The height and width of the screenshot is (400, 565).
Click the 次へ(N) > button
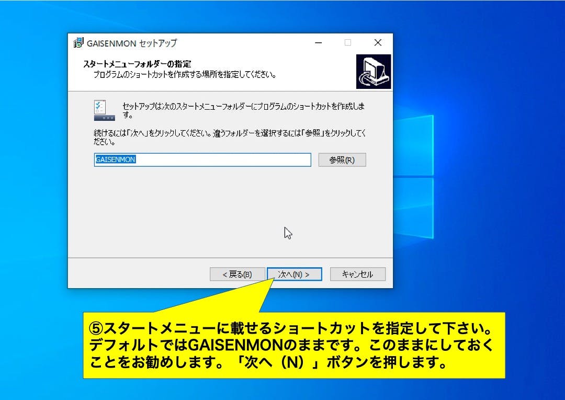click(295, 275)
